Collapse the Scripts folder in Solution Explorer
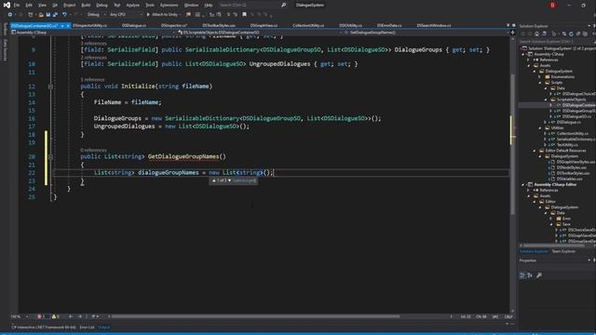The image size is (596, 335). tap(540, 83)
